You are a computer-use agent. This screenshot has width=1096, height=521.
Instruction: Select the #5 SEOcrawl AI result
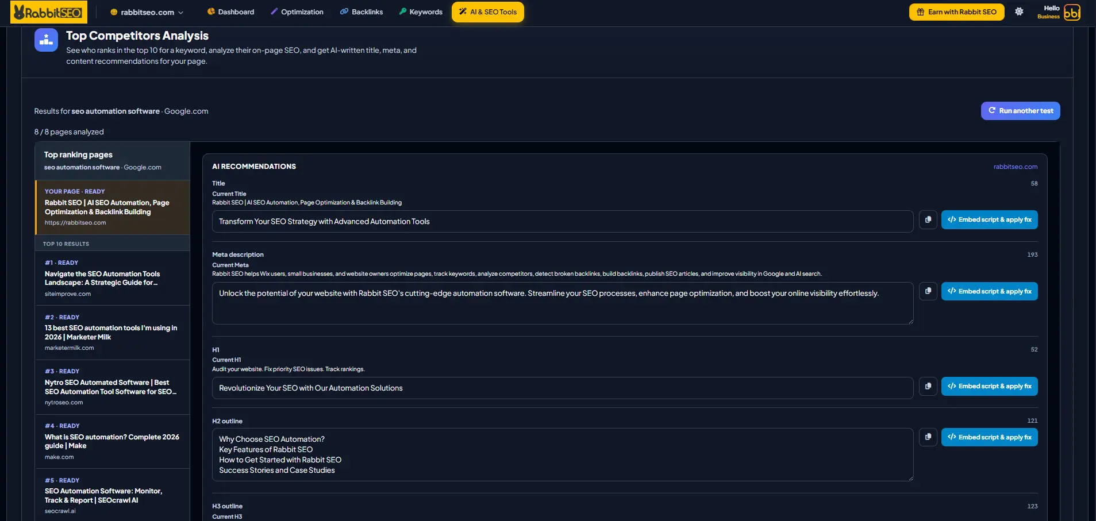[113, 495]
